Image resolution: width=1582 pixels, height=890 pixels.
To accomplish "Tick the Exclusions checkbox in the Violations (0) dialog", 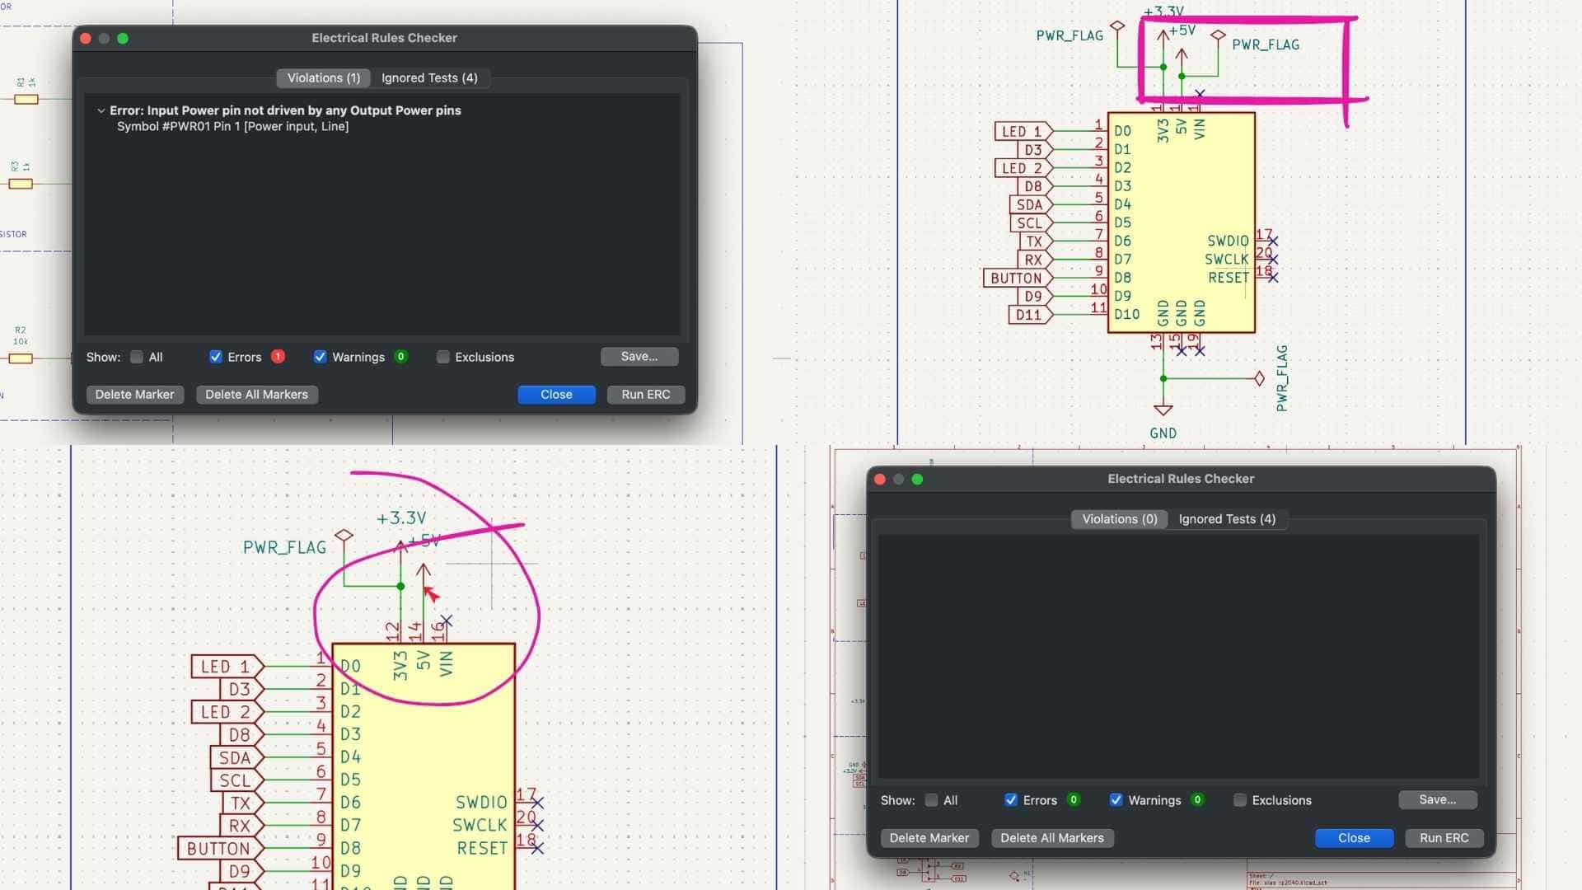I will pyautogui.click(x=1240, y=800).
